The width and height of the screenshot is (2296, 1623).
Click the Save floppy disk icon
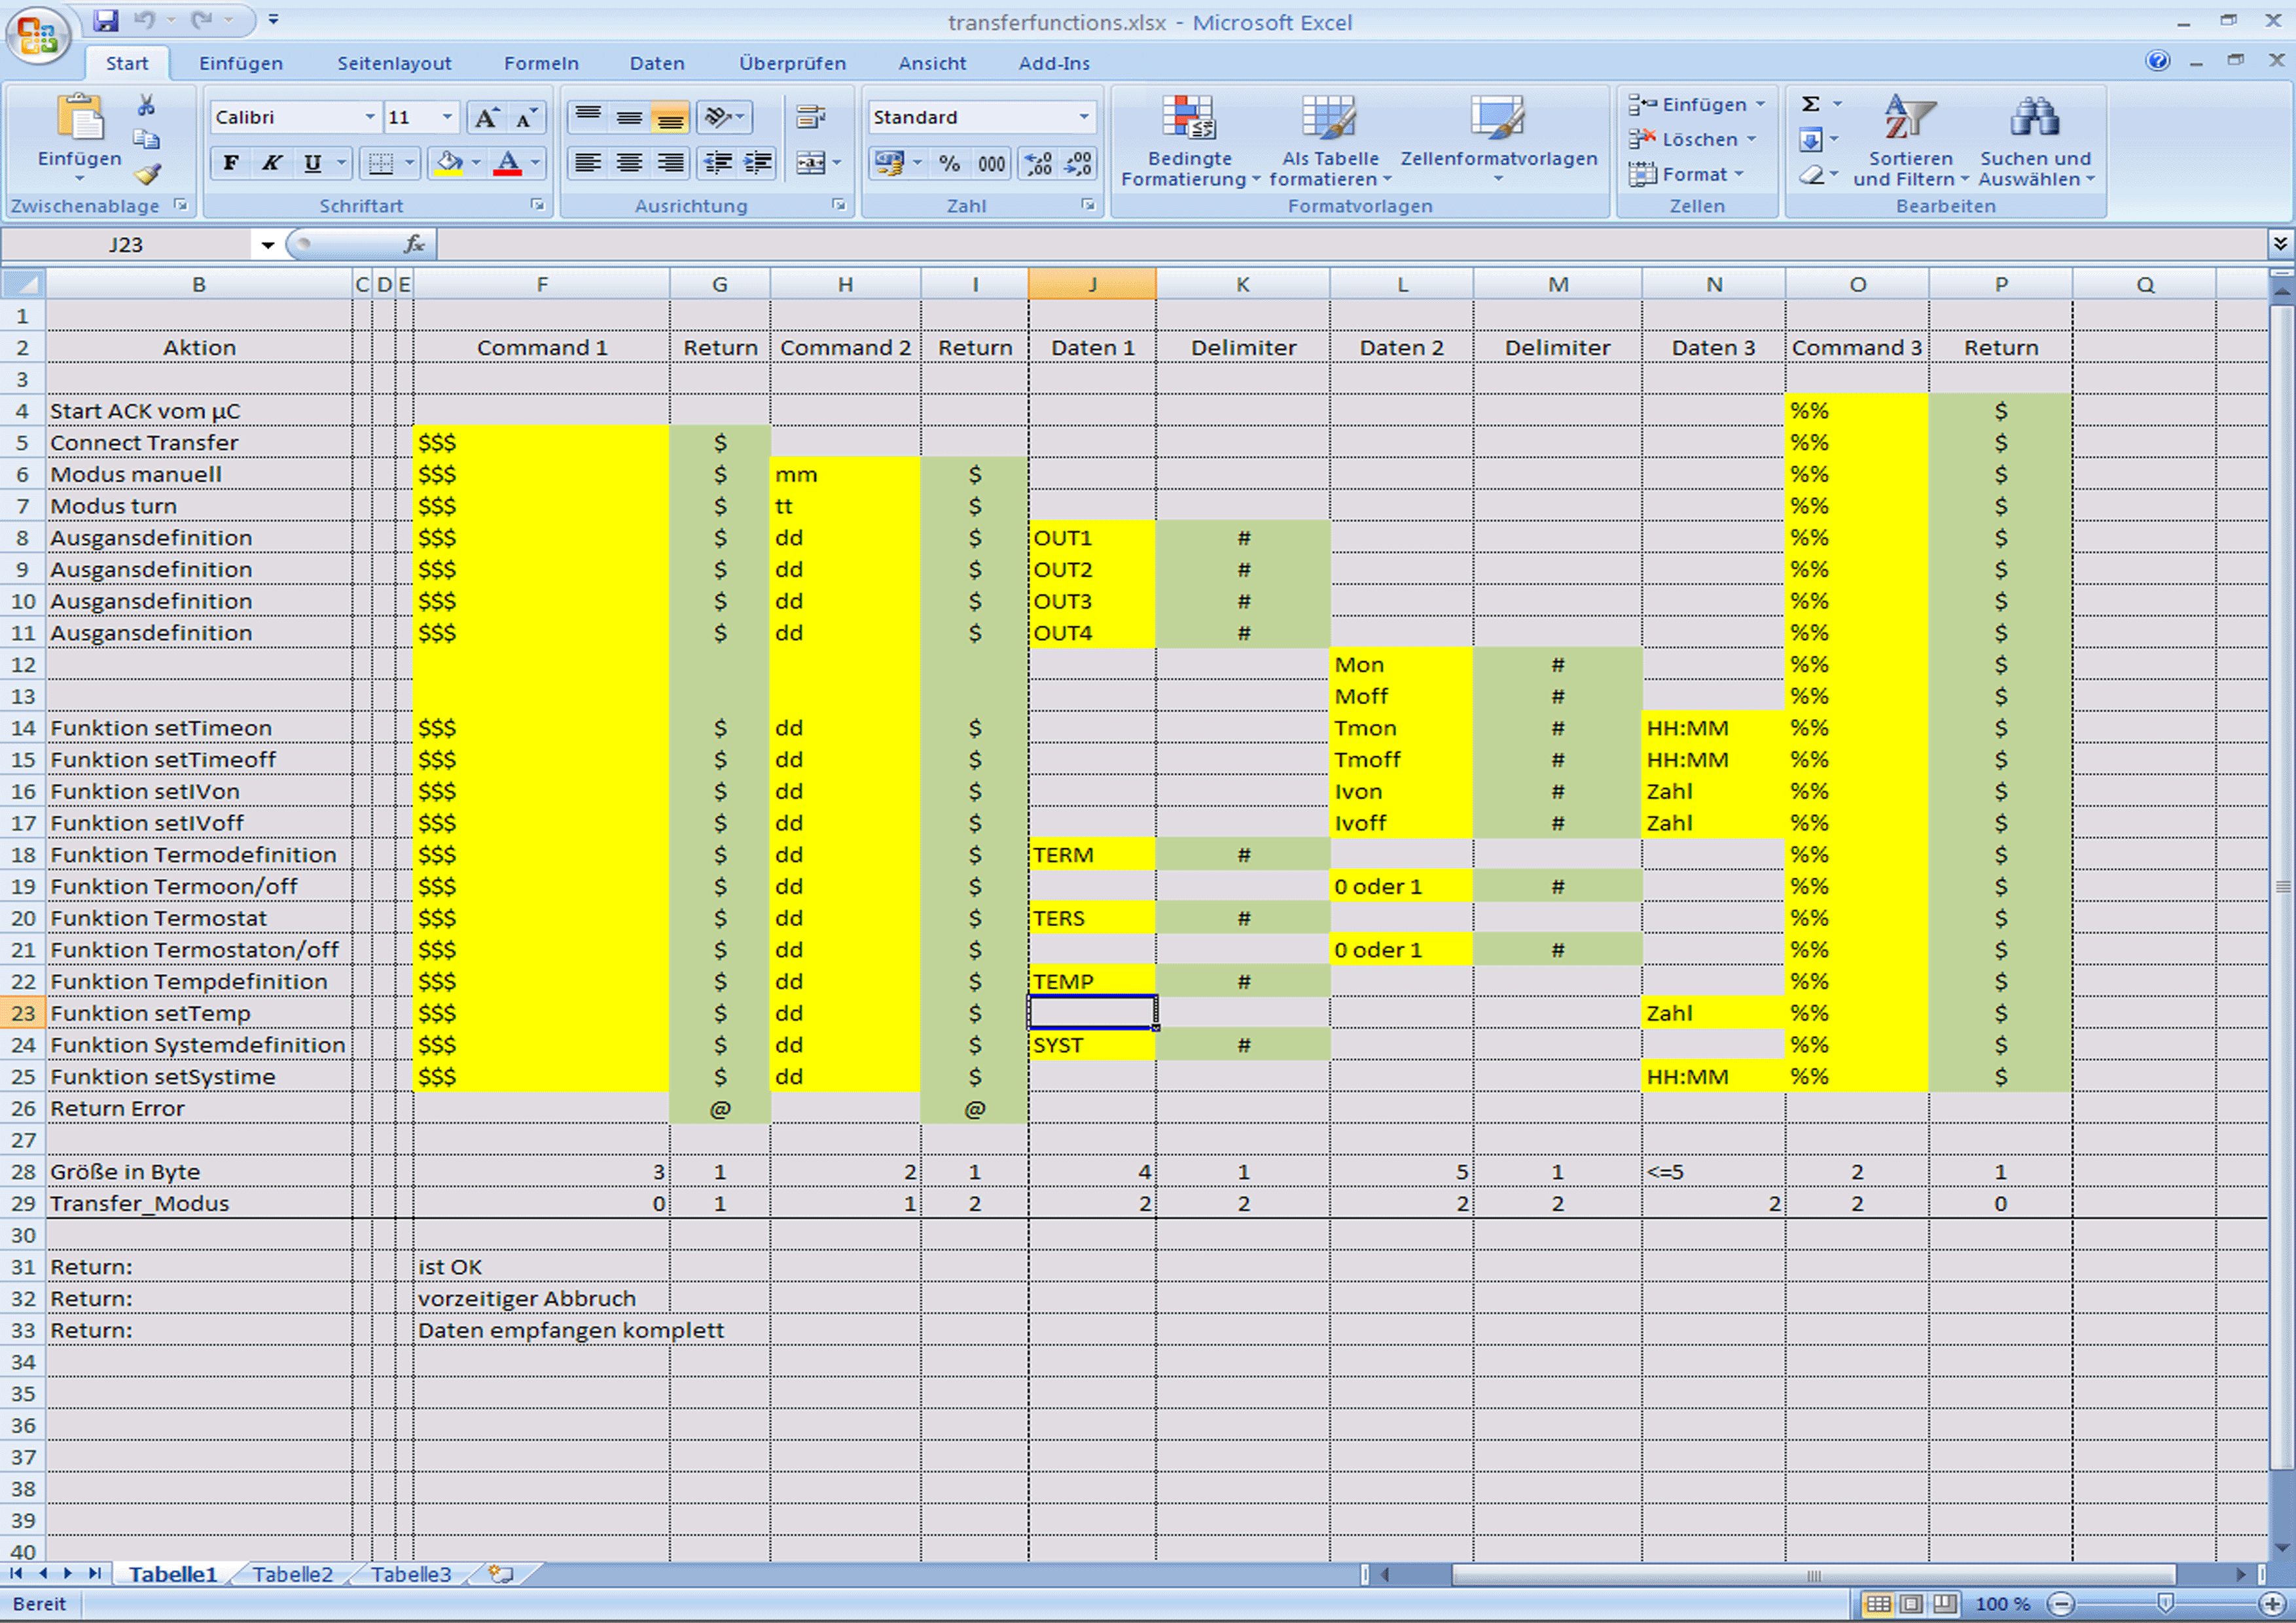tap(106, 19)
